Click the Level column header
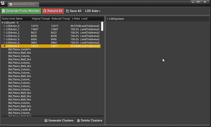 click(x=85, y=19)
